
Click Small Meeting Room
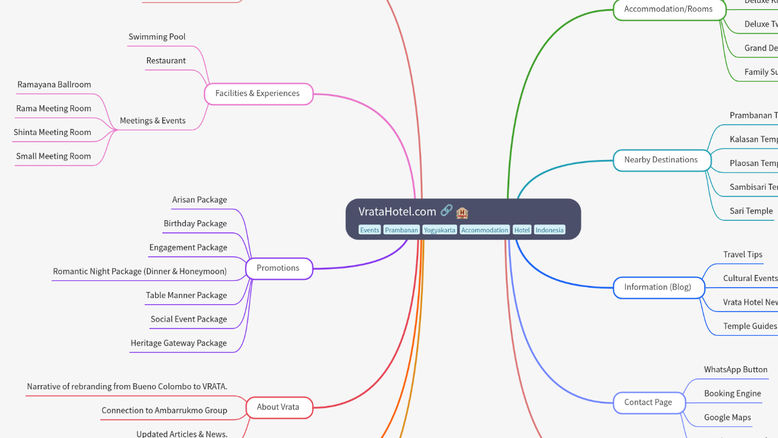(53, 156)
